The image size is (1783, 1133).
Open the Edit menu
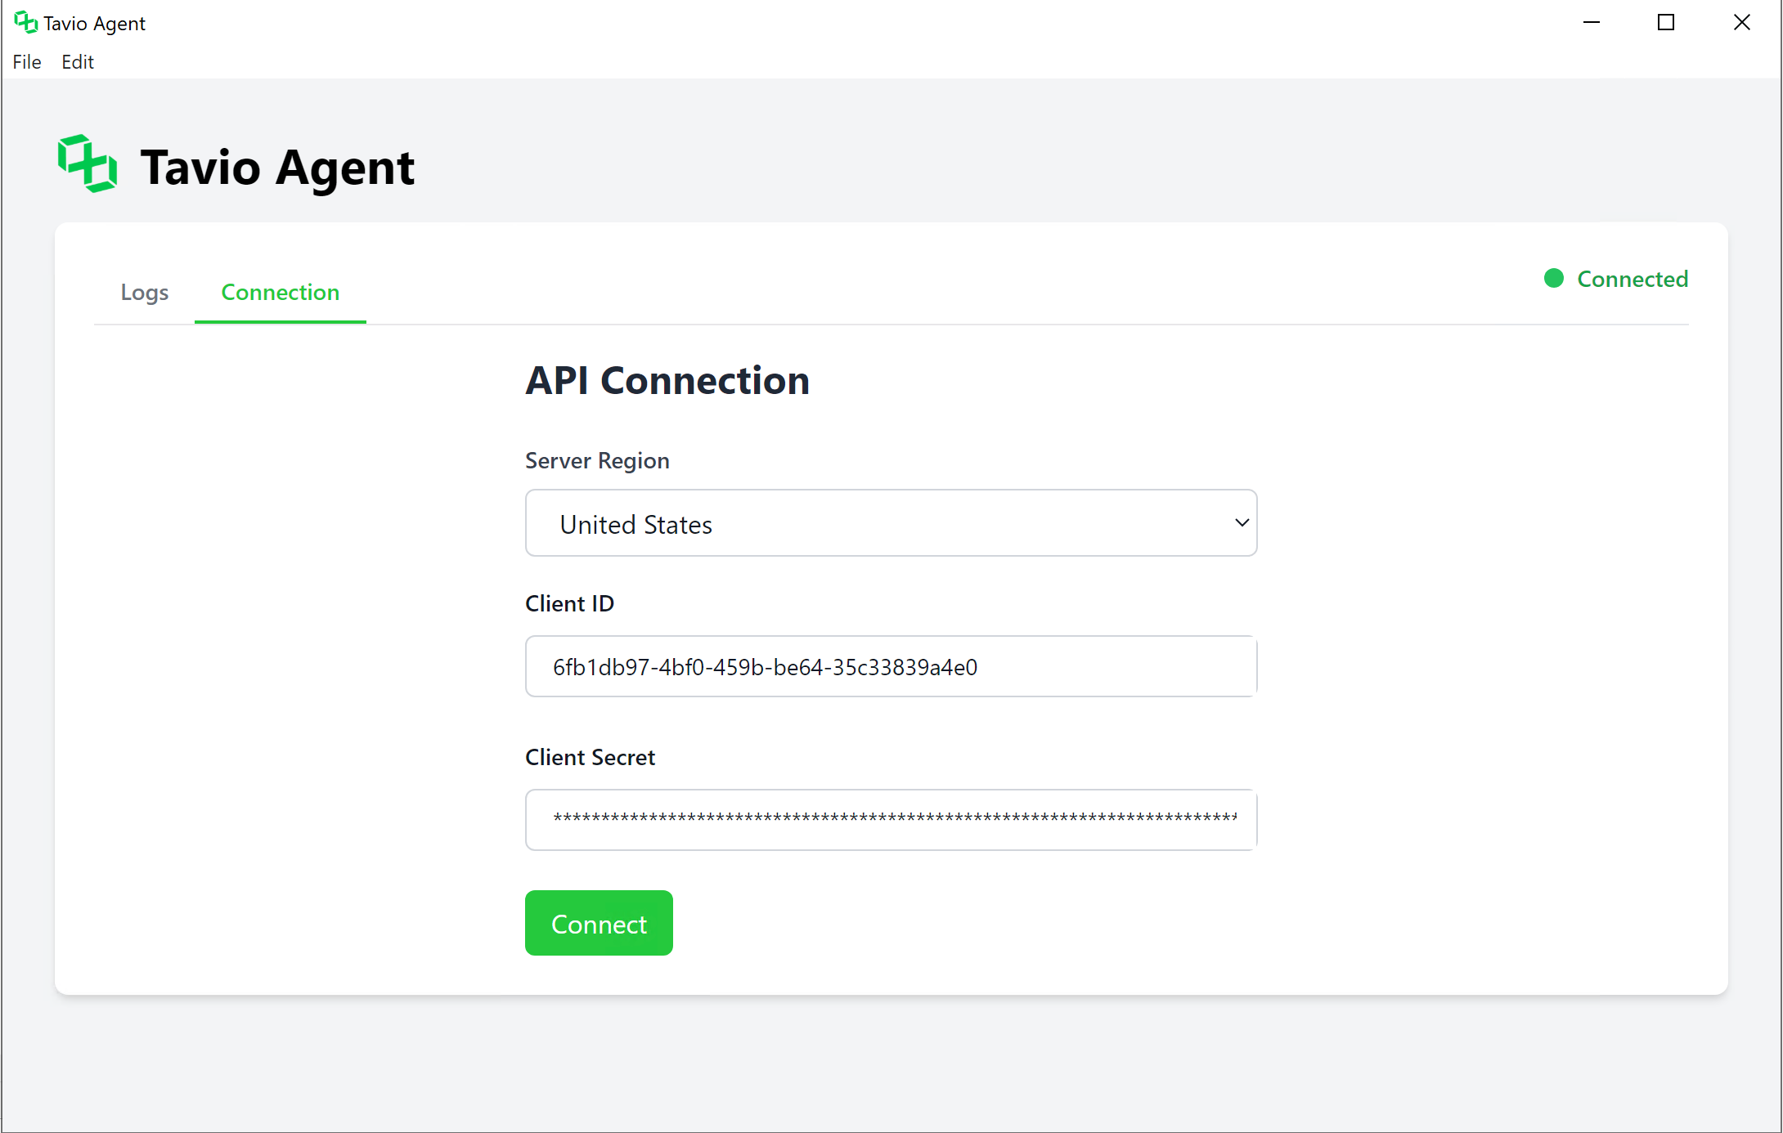click(78, 62)
